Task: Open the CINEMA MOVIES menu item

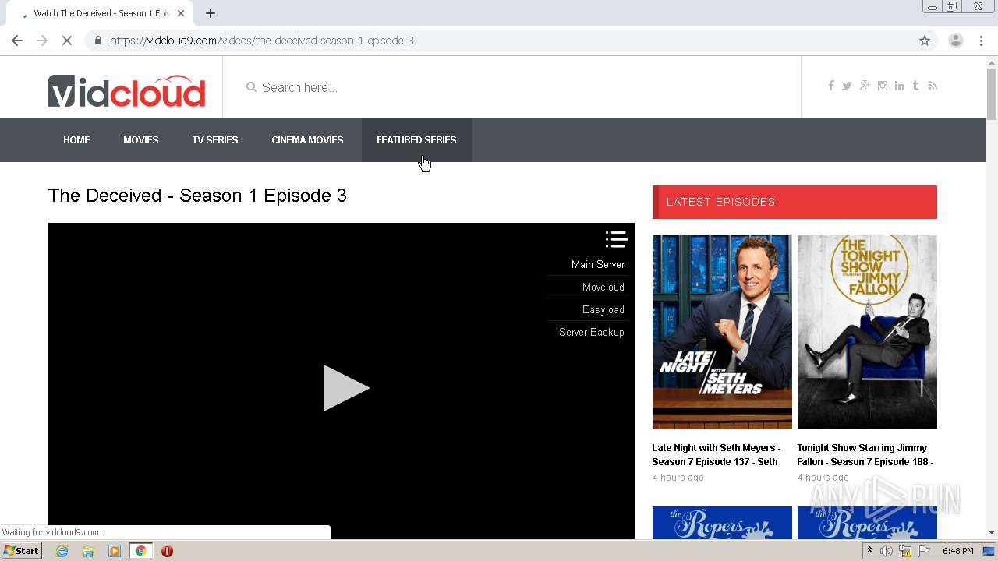Action: coord(307,140)
